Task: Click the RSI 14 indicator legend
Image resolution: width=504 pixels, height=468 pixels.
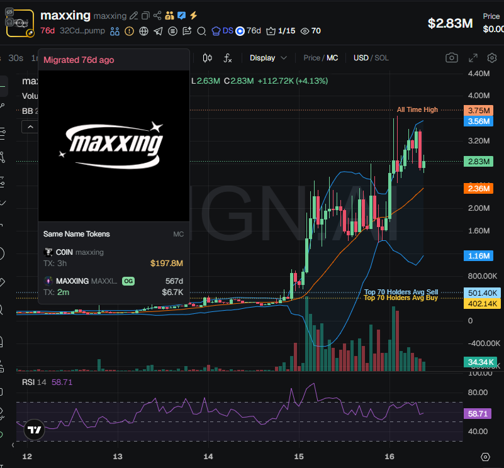Action: pos(47,382)
